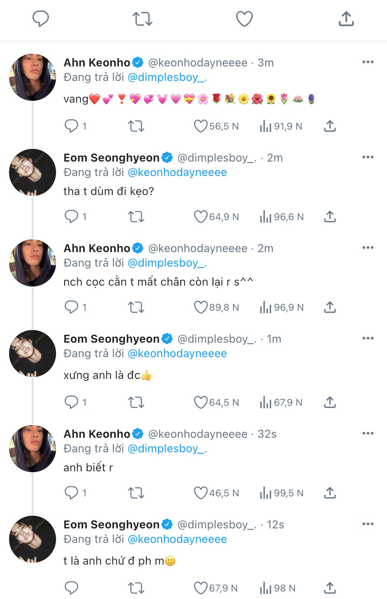Open the @dimplesboy_. mention in the "vang" tweet

coord(167,77)
